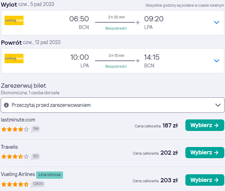Click the '3 h 30 min' duration text
This screenshot has height=191, width=225.
116,17
